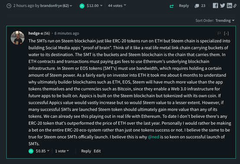Screen dimensions: 240x164
Task: Copy the post link icon
Action: pos(235,6)
